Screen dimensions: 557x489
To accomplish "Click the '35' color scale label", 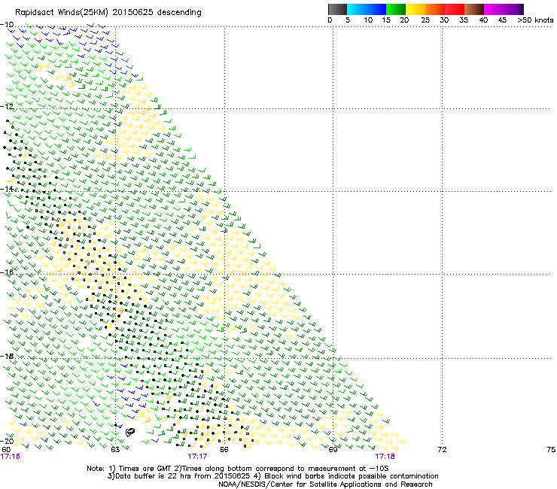I will tap(464, 20).
